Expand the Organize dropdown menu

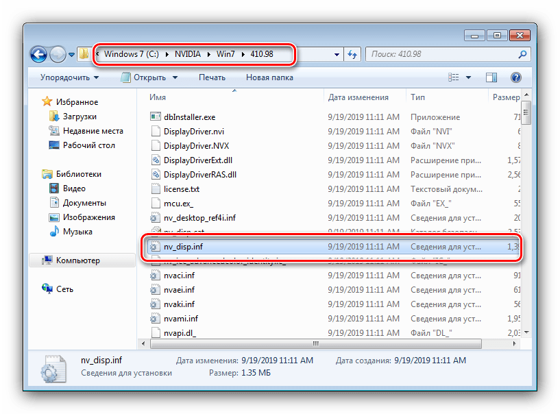point(69,77)
